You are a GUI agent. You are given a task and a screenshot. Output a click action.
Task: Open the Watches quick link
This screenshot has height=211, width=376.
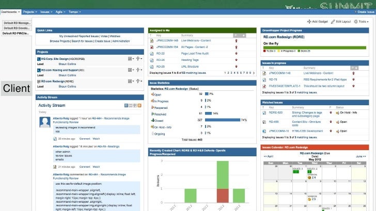tap(115, 36)
